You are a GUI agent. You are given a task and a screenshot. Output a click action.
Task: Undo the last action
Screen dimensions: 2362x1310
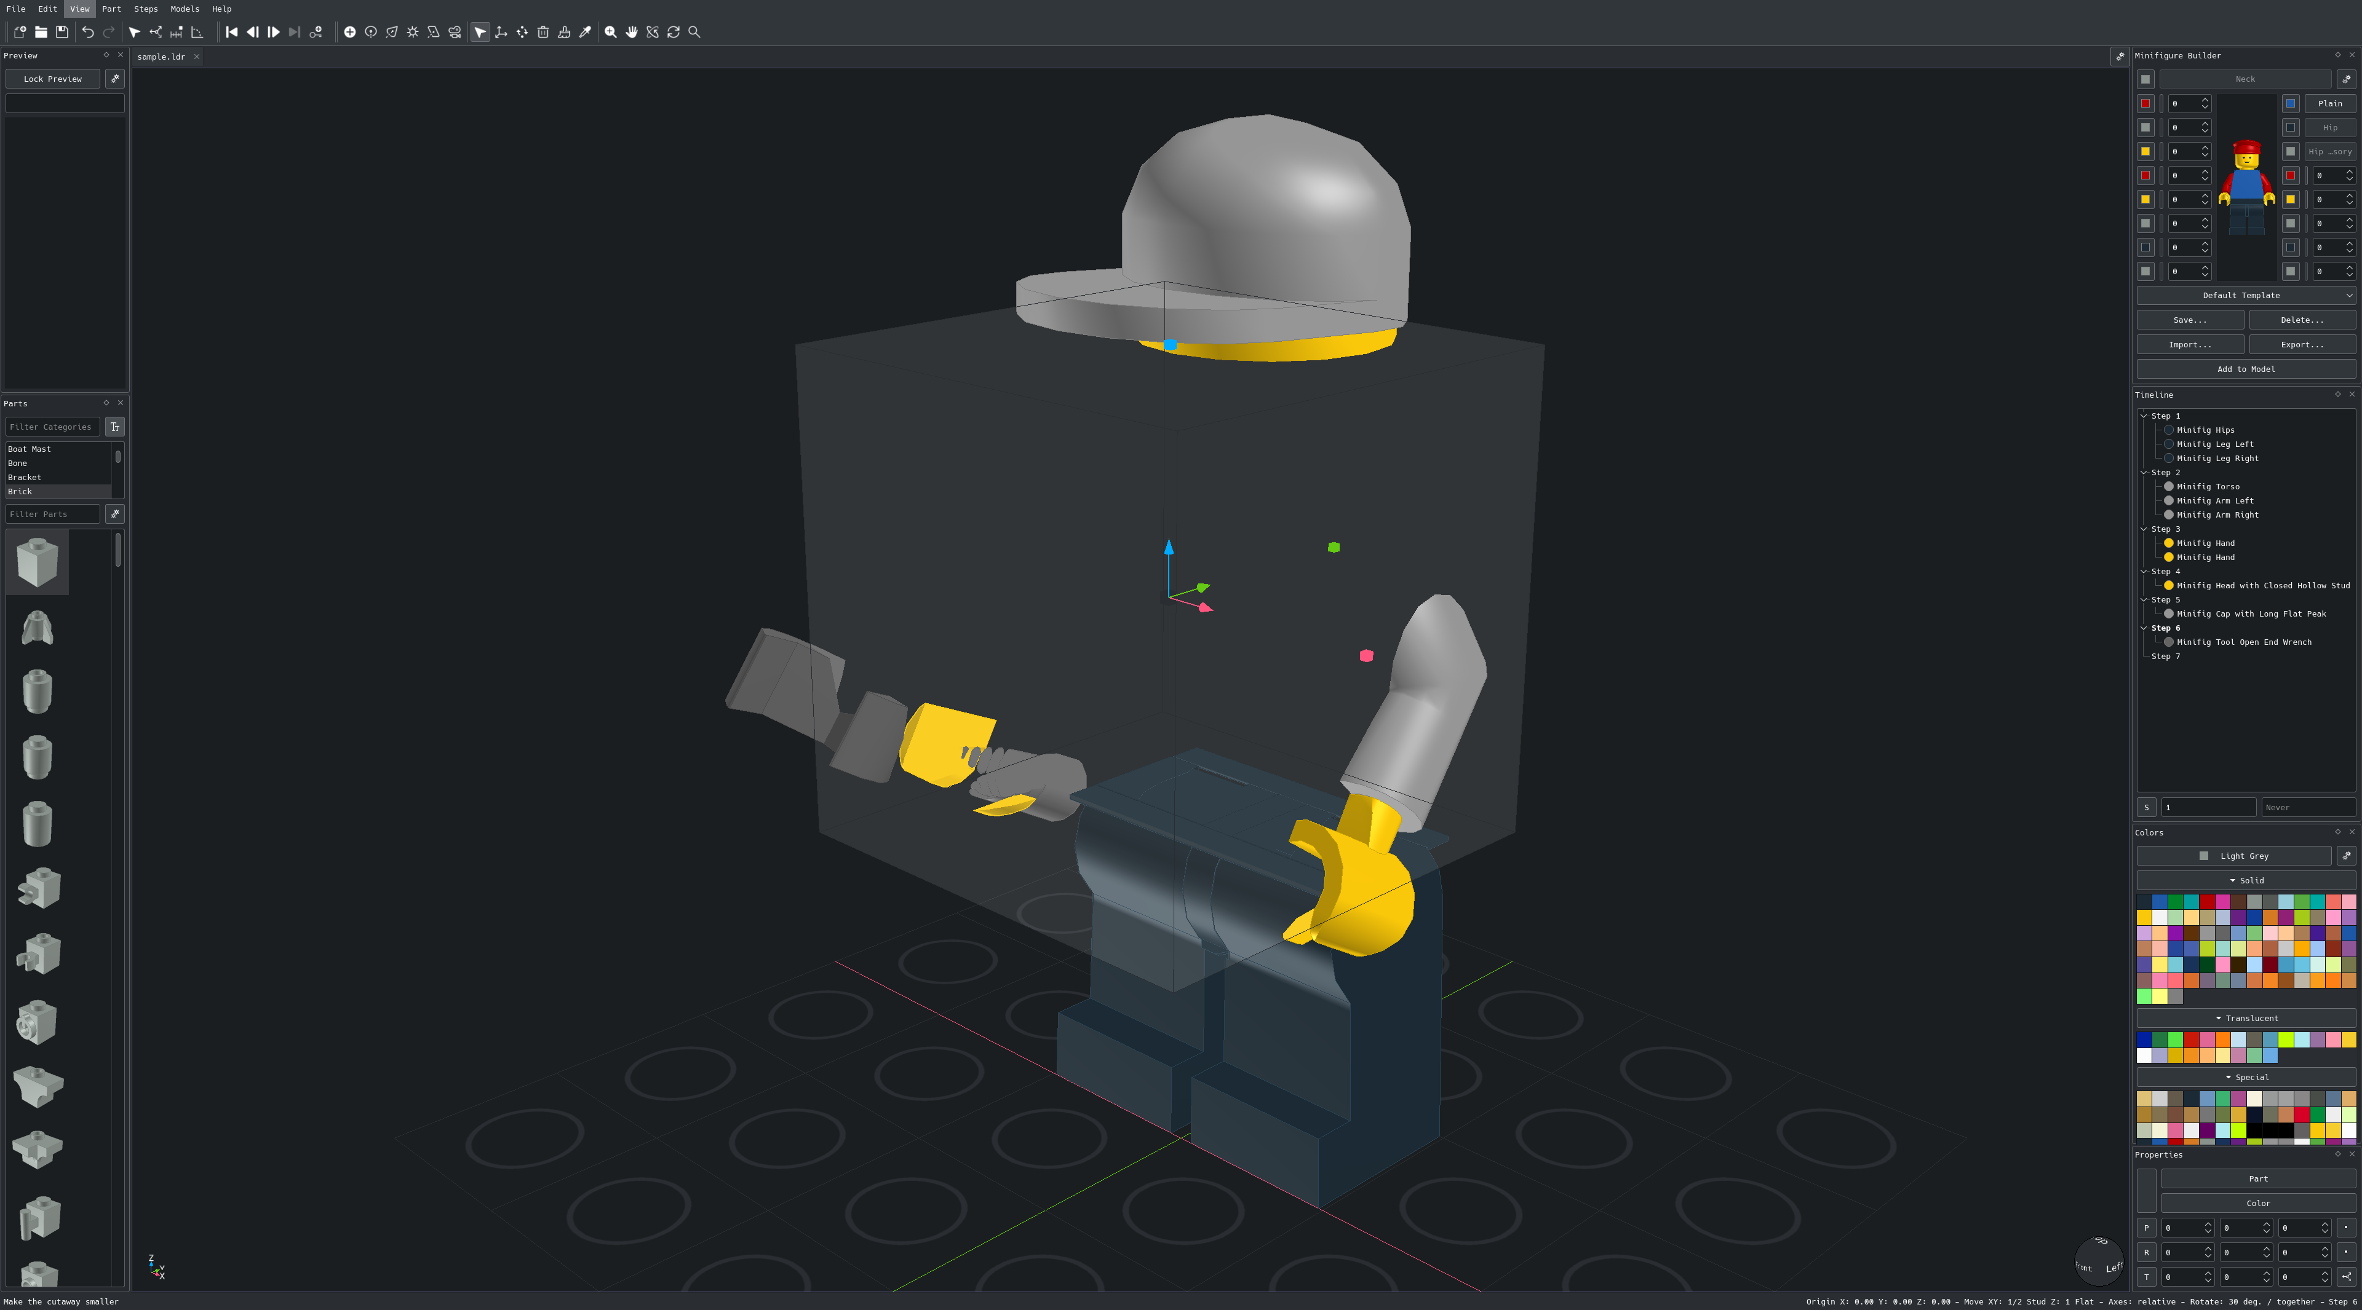click(x=88, y=32)
